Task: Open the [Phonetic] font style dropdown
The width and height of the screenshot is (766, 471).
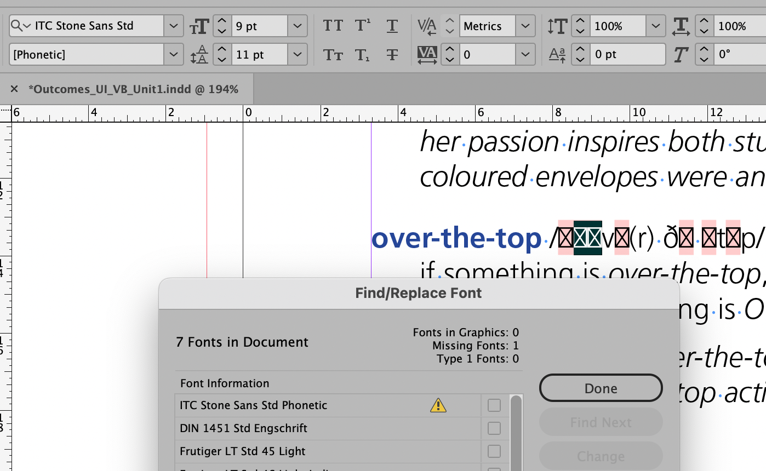Action: click(173, 54)
